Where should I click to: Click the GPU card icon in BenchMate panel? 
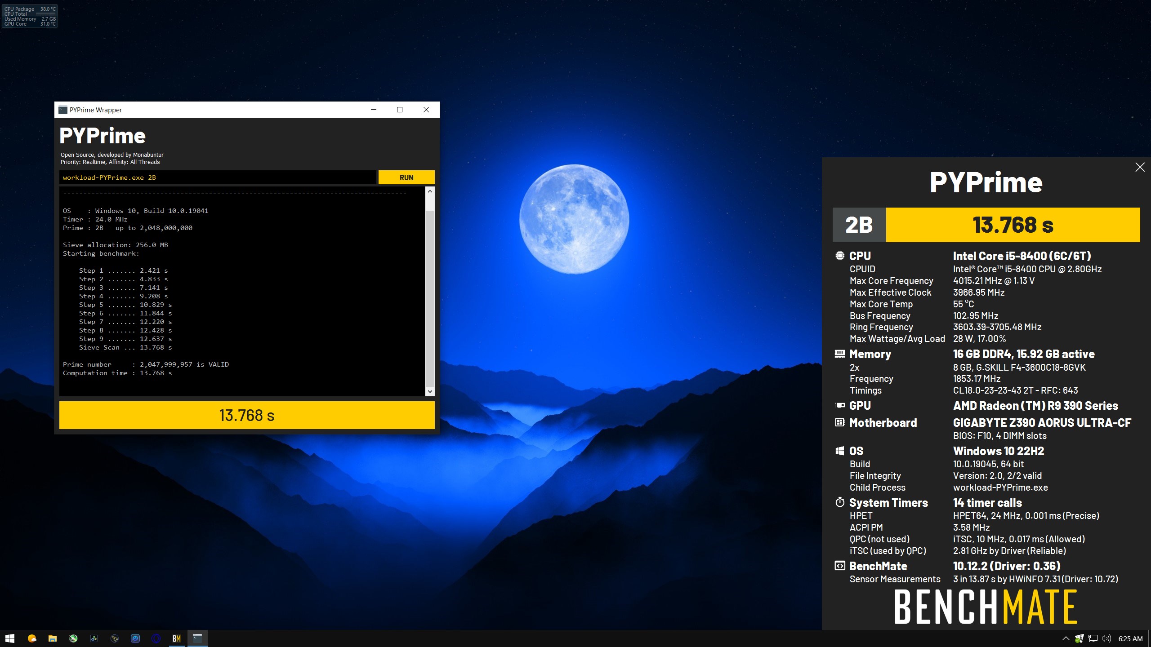click(839, 405)
